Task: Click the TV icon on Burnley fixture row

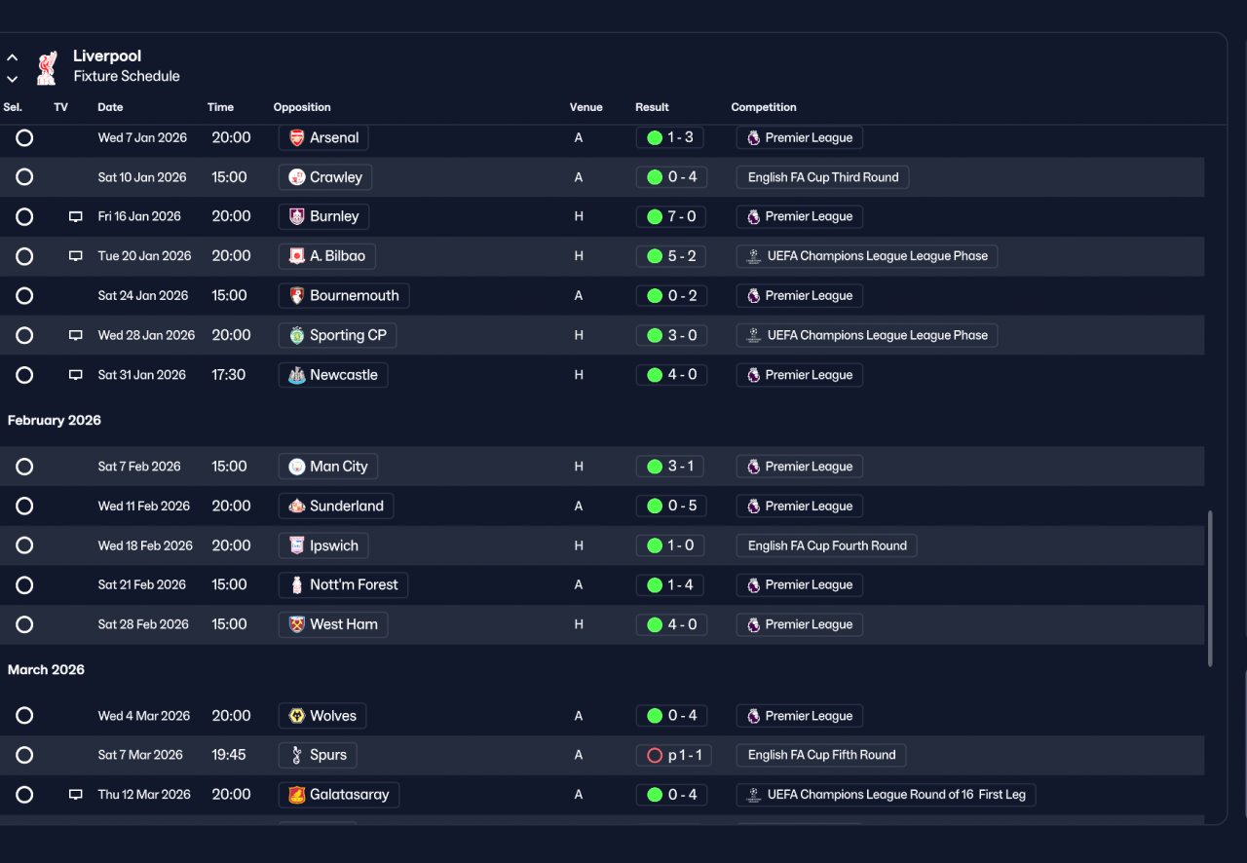Action: pos(76,217)
